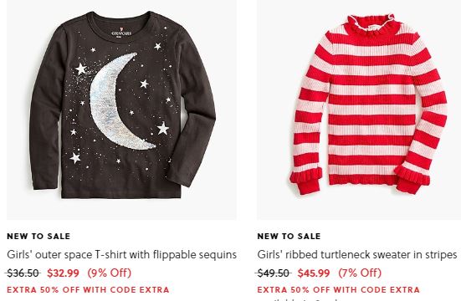Click the EXTRA 50% OFF promo under the sweater
Image resolution: width=461 pixels, height=301 pixels.
coord(338,290)
